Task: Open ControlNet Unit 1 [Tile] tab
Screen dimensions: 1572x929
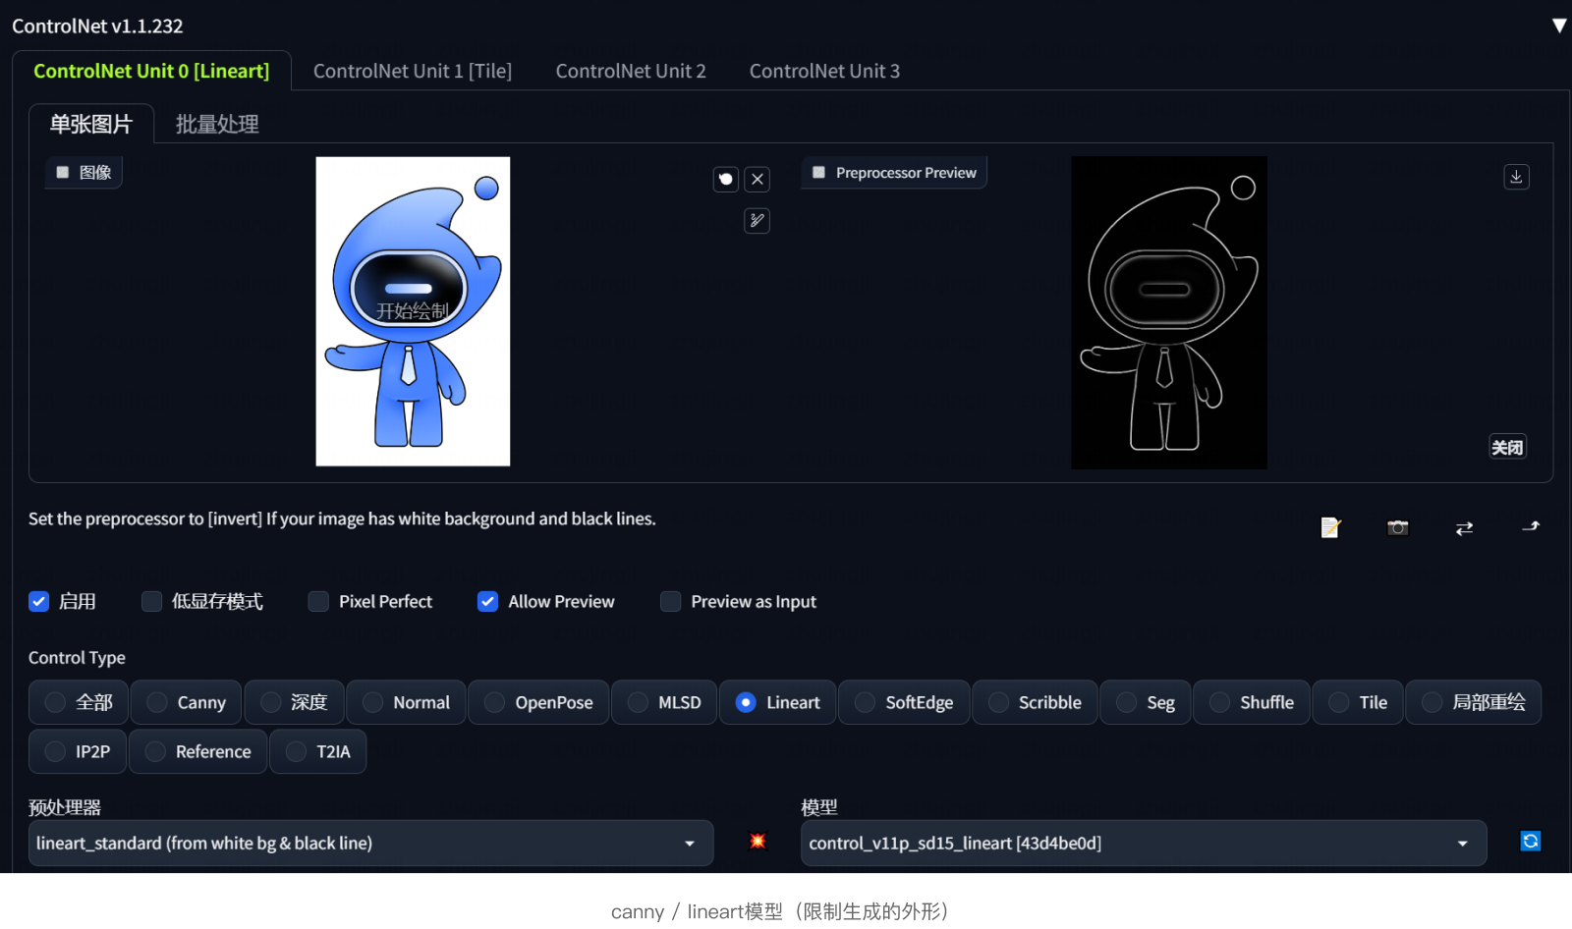Action: tap(413, 71)
